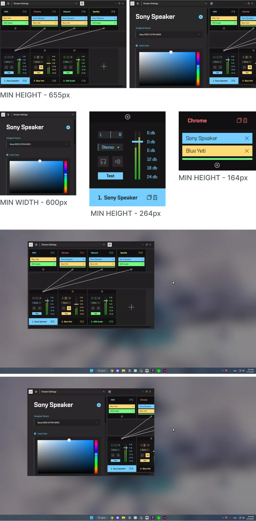The image size is (256, 521).
Task: Toggle speaker mute in enlarged channel strip
Action: click(118, 162)
